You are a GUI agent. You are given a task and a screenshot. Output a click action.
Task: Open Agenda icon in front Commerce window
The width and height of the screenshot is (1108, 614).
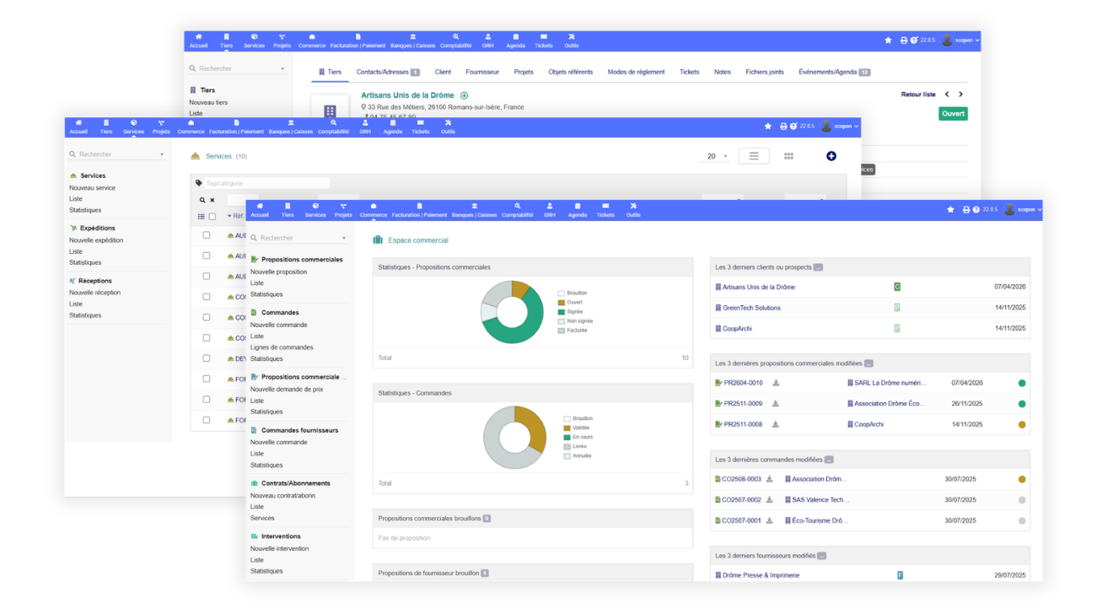click(x=578, y=206)
